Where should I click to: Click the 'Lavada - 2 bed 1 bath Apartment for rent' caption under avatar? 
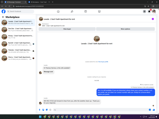(x=97, y=43)
